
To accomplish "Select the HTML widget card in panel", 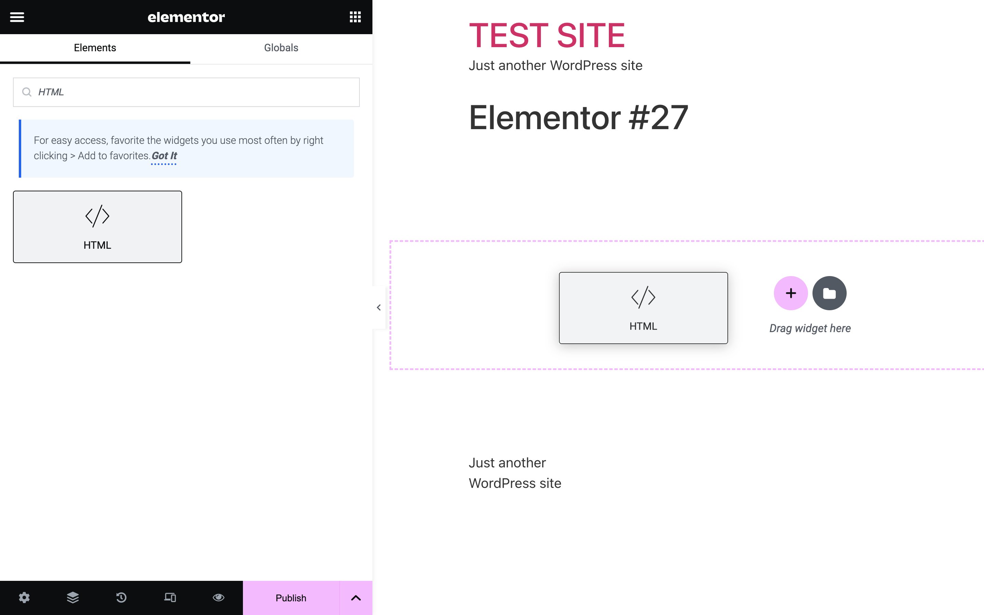I will (97, 227).
